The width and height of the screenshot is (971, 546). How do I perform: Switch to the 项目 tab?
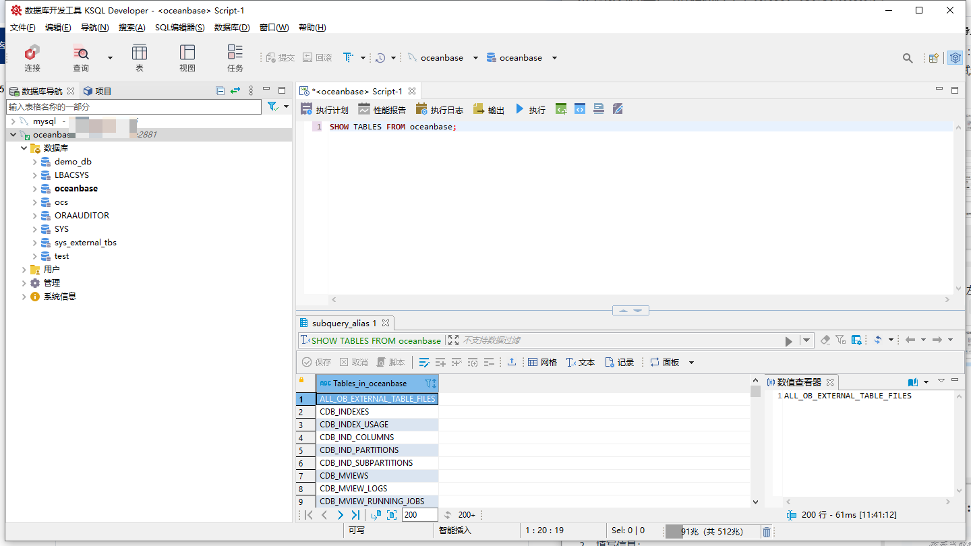coord(97,91)
